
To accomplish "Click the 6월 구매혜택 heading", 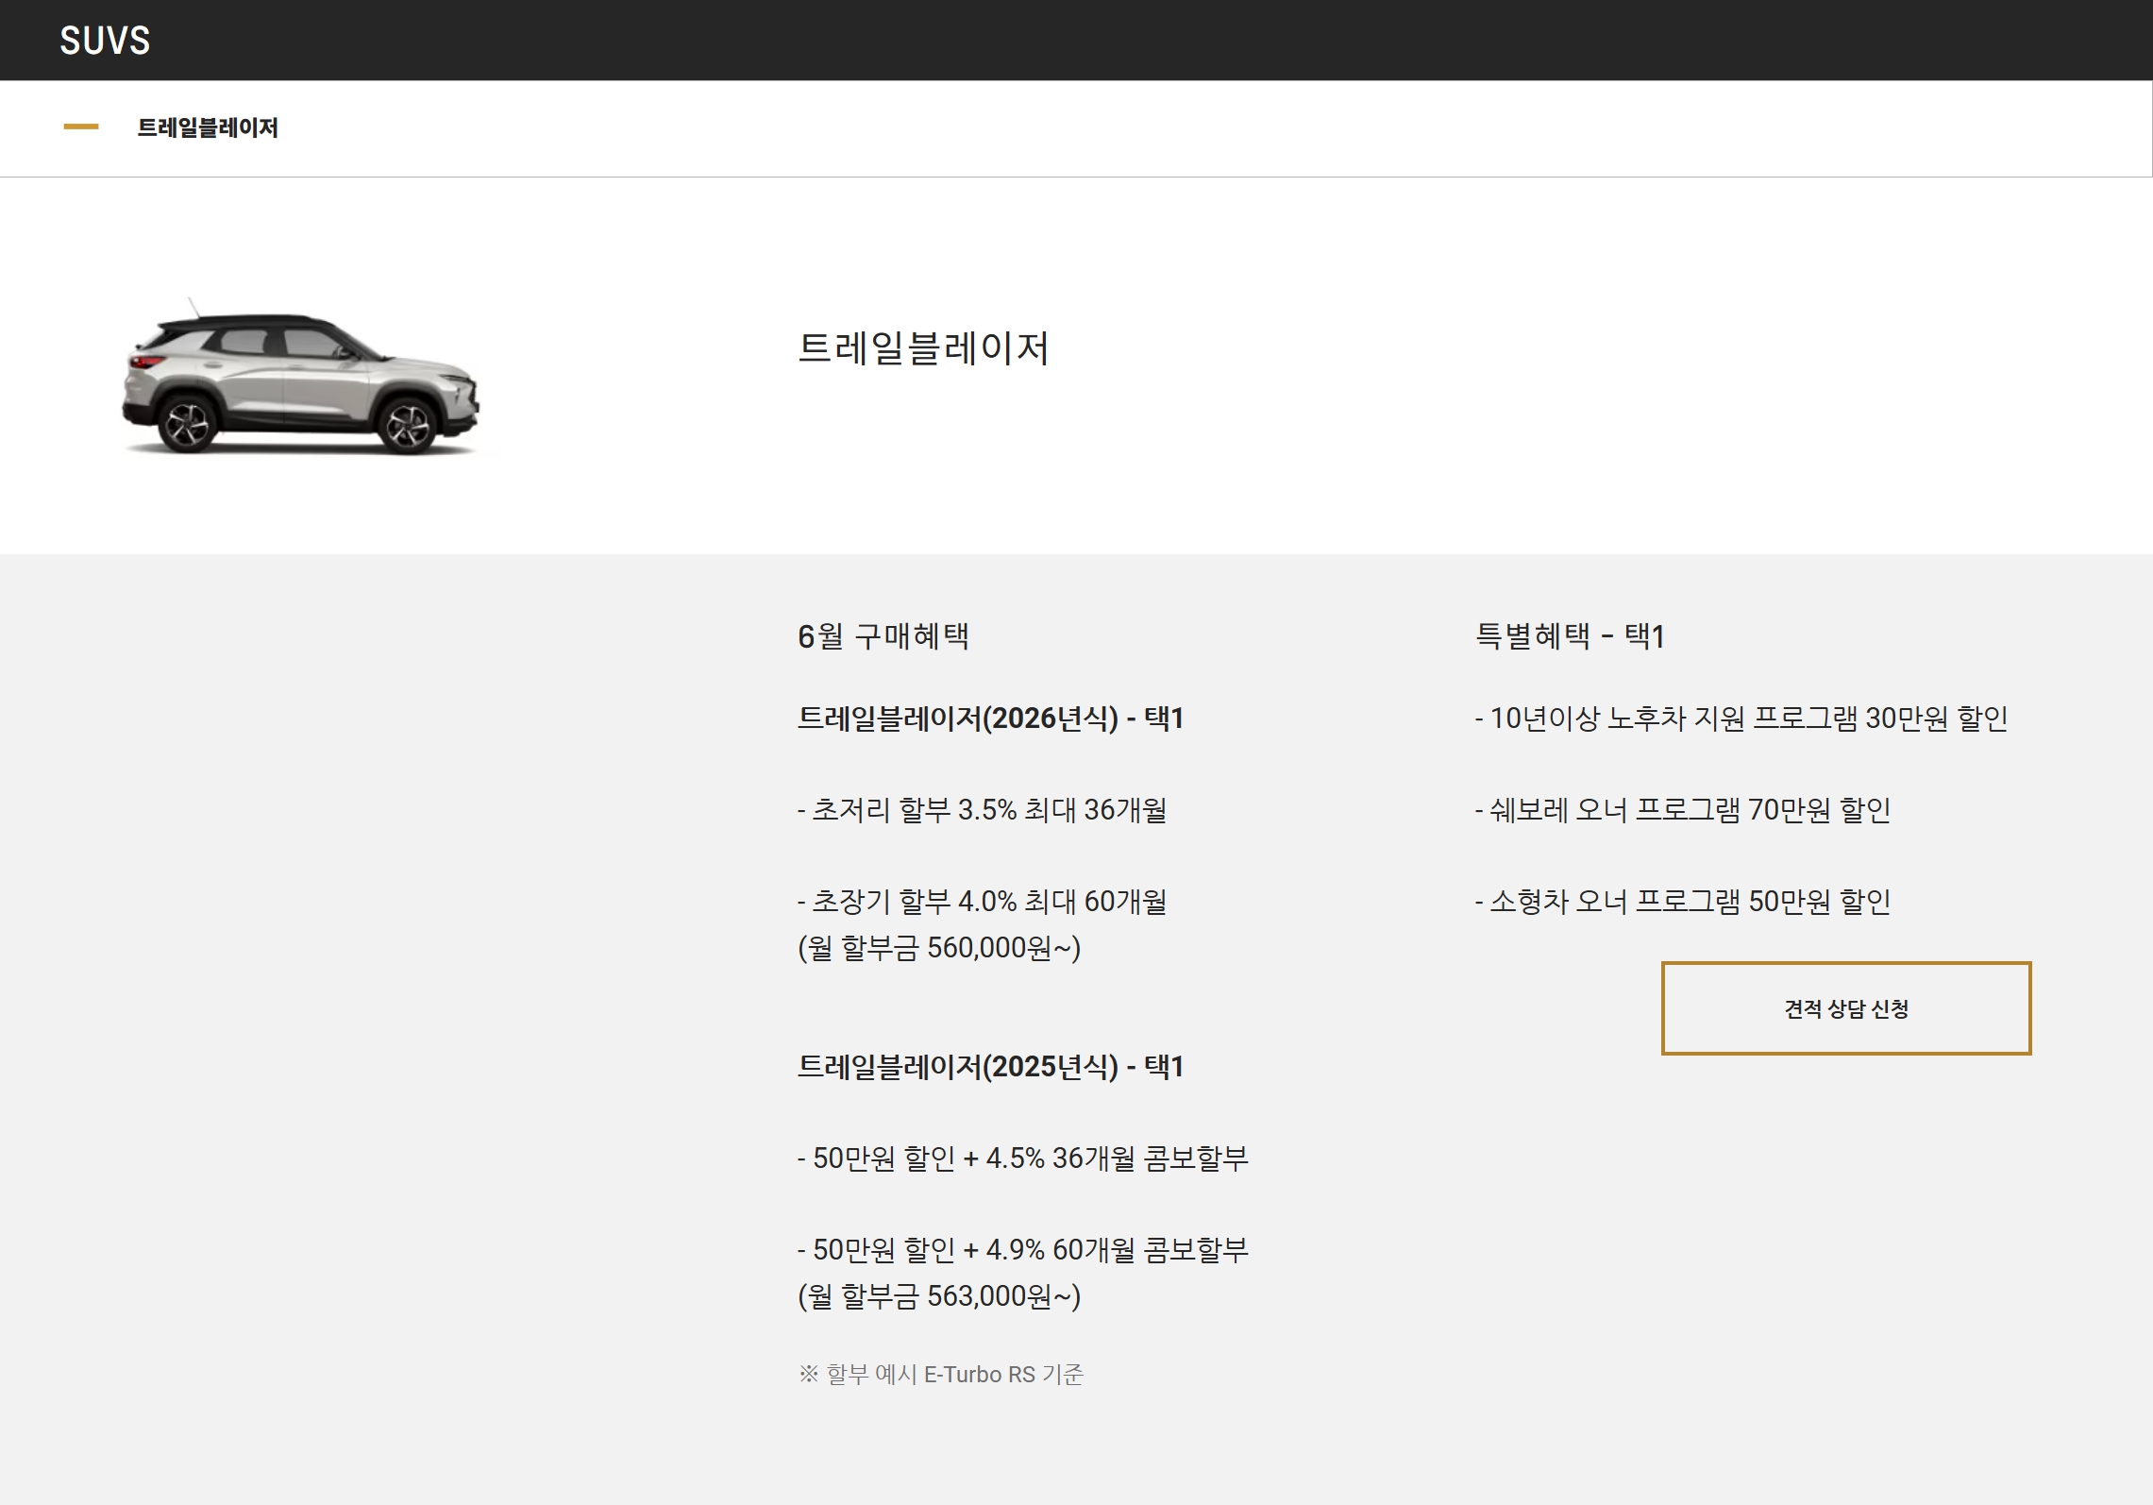I will click(883, 636).
